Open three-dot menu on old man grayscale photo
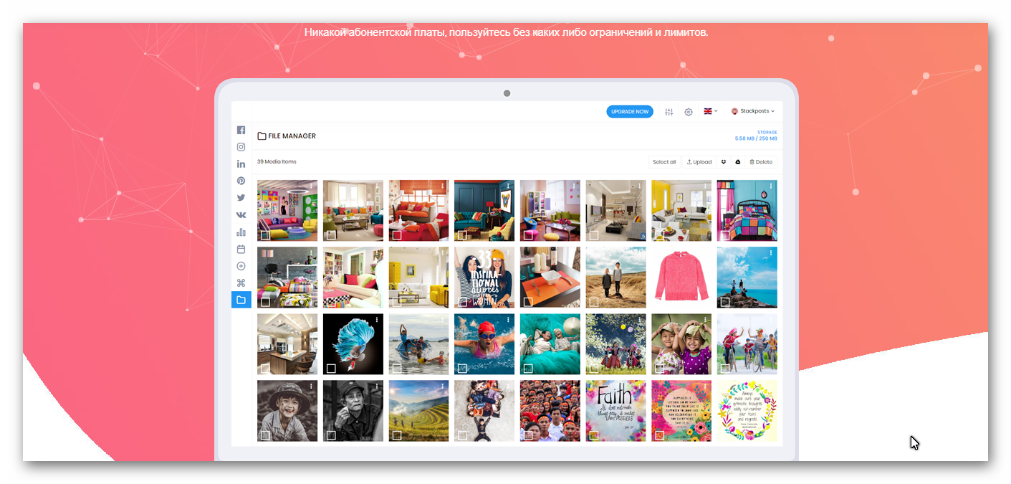The height and width of the screenshot is (484, 1011). (x=378, y=386)
